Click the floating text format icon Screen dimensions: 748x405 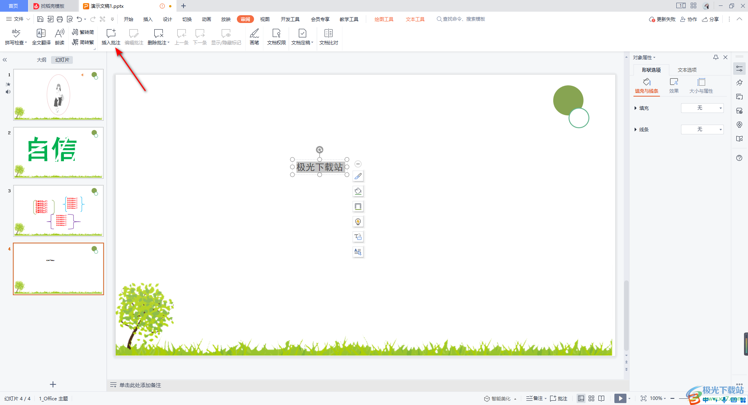358,252
